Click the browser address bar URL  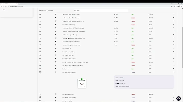(17, 6)
